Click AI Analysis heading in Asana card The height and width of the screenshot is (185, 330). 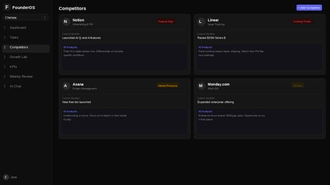70,112
